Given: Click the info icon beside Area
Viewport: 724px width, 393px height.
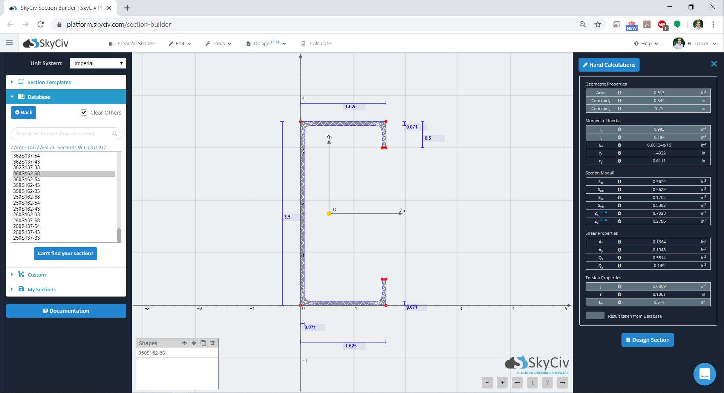Looking at the screenshot, I should tap(619, 93).
